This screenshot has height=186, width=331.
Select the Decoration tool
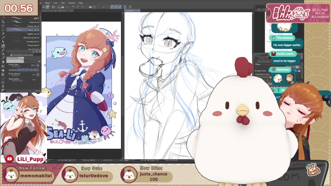pos(3,58)
